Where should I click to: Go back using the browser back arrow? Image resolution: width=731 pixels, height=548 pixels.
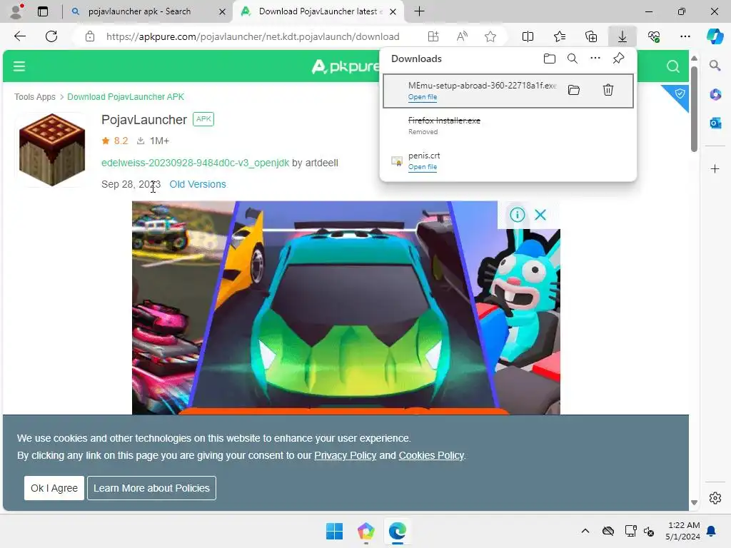click(x=19, y=36)
